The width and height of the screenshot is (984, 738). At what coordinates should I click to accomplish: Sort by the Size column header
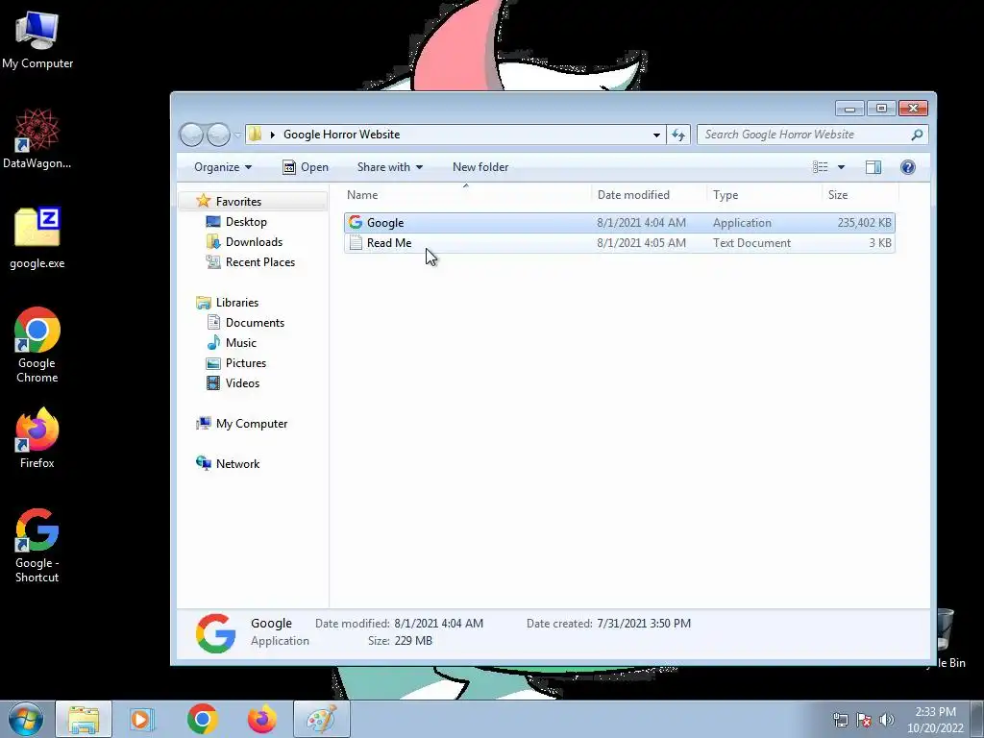point(860,194)
